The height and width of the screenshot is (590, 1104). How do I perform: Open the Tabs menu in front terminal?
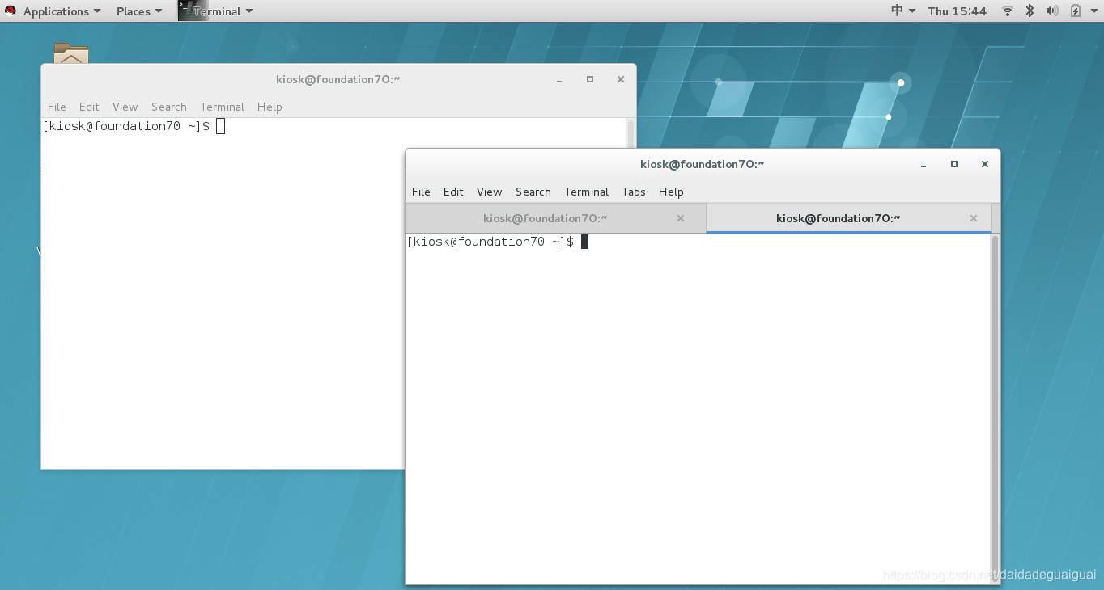pyautogui.click(x=634, y=192)
